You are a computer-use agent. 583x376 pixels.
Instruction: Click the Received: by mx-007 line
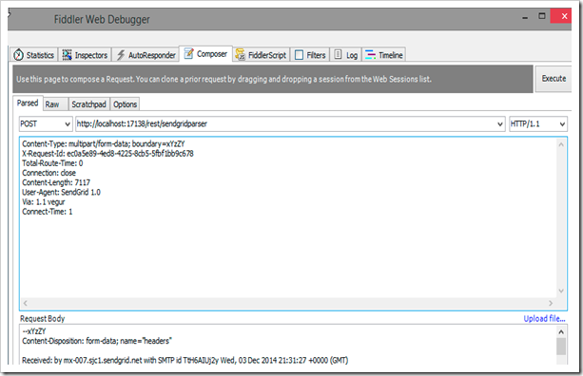(185, 360)
